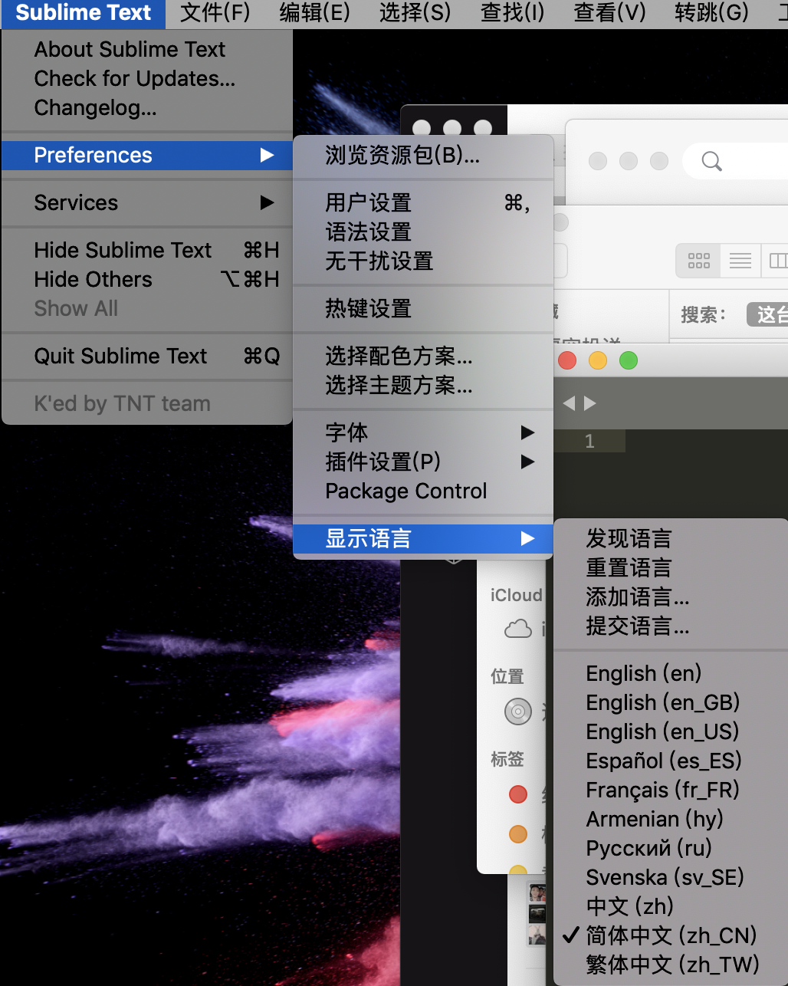Select Check for Updates...
Viewport: 788px width, 986px height.
coord(147,78)
